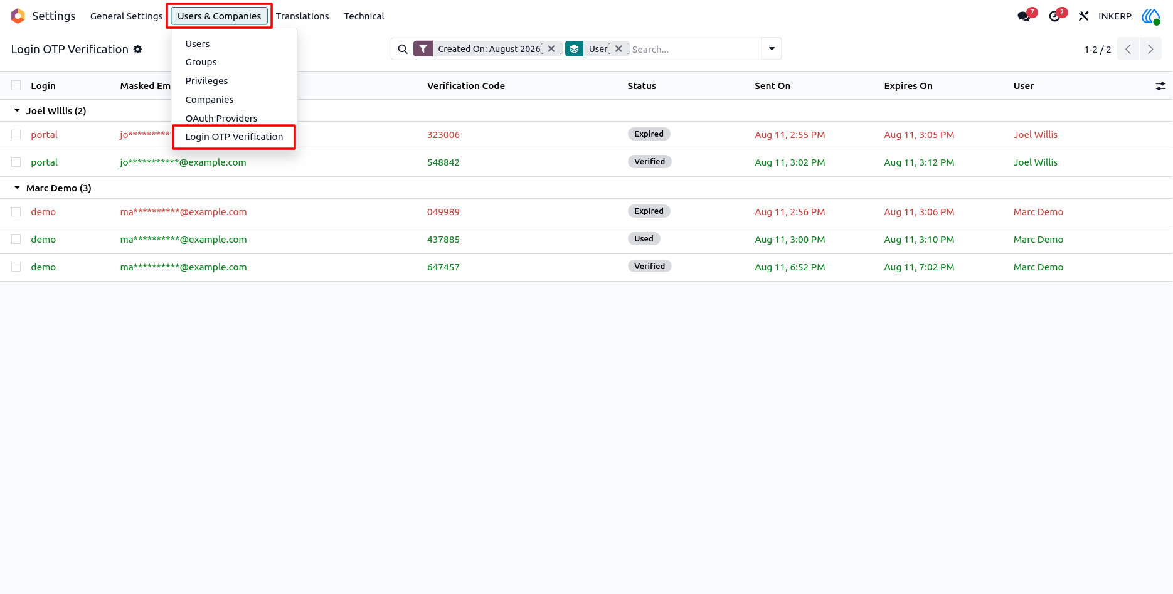Screen dimensions: 1173x594
Task: Open the Odoo Settings app logo
Action: click(x=18, y=16)
